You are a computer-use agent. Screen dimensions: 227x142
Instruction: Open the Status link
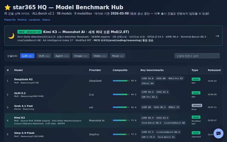46,20
